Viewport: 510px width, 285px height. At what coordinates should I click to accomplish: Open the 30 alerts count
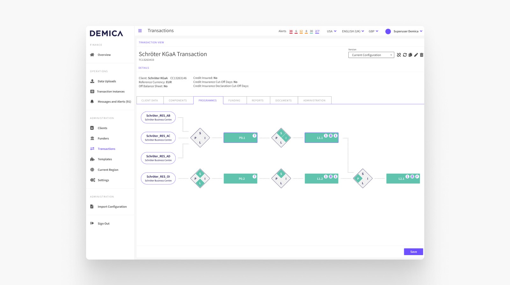click(x=311, y=31)
